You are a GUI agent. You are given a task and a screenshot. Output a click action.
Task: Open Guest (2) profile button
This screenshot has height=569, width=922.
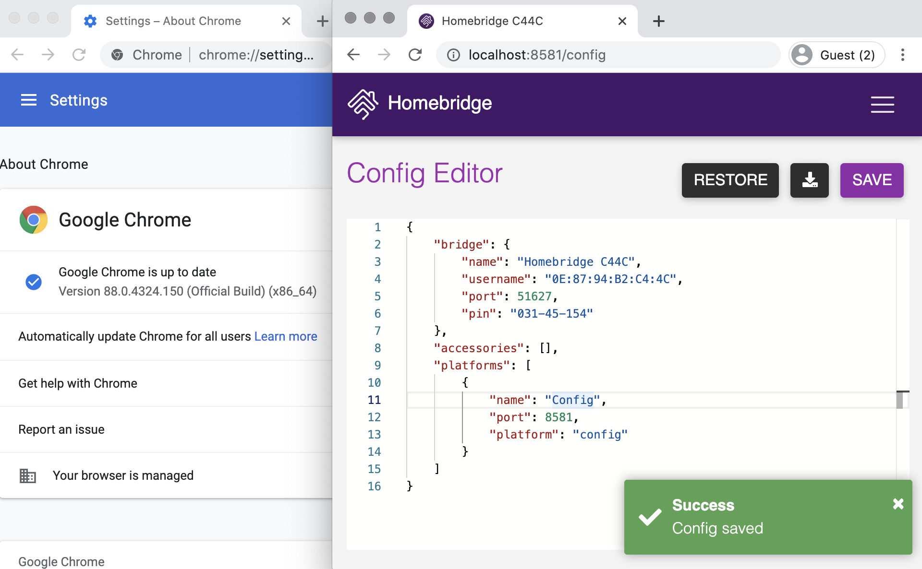837,55
